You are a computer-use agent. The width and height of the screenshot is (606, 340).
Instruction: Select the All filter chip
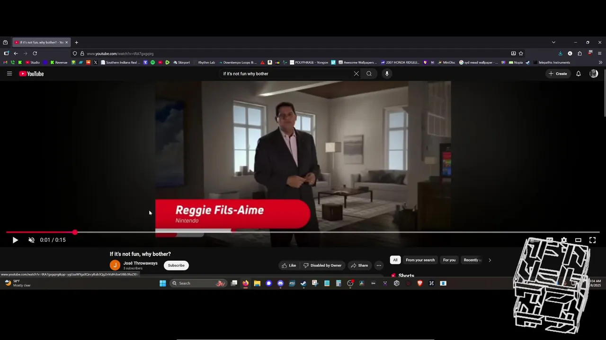pyautogui.click(x=395, y=260)
